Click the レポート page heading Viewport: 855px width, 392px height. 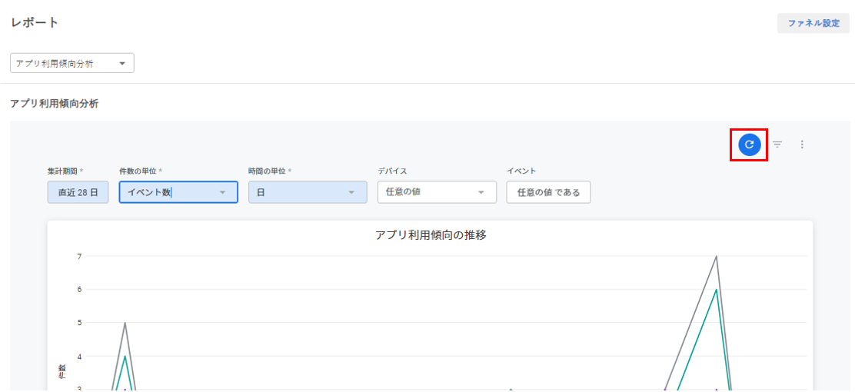tap(35, 23)
